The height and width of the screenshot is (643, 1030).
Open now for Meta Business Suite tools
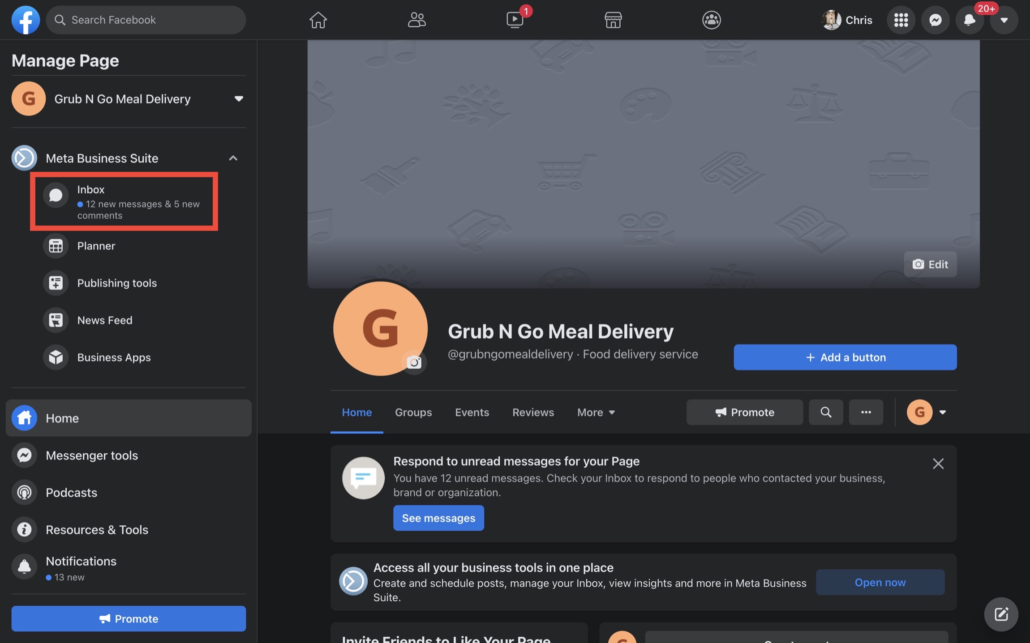880,582
